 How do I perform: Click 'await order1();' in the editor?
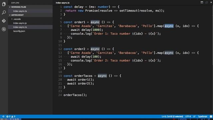81,80
